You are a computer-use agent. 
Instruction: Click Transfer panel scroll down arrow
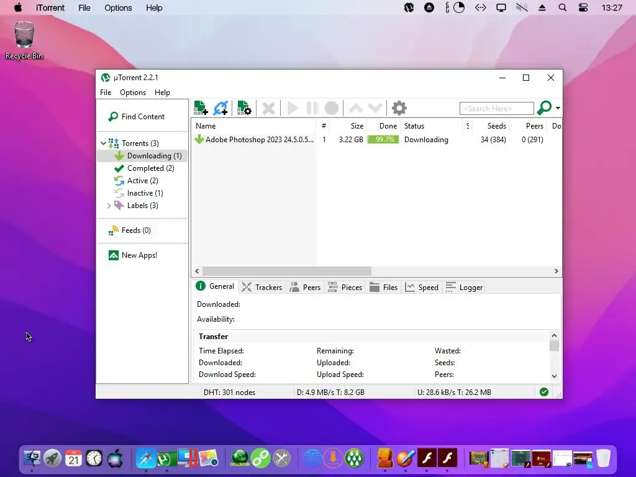(554, 376)
